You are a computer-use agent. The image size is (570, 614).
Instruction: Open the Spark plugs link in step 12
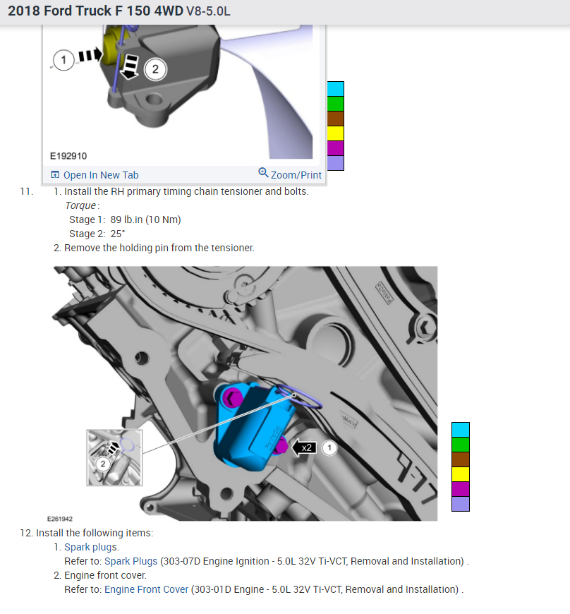tap(91, 547)
